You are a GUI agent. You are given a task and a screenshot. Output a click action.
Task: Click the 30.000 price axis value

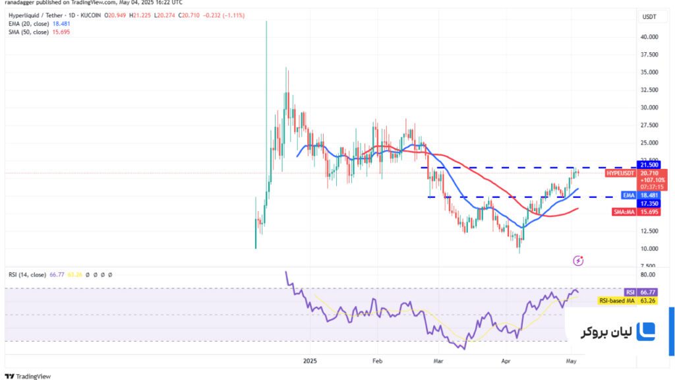tap(649, 108)
